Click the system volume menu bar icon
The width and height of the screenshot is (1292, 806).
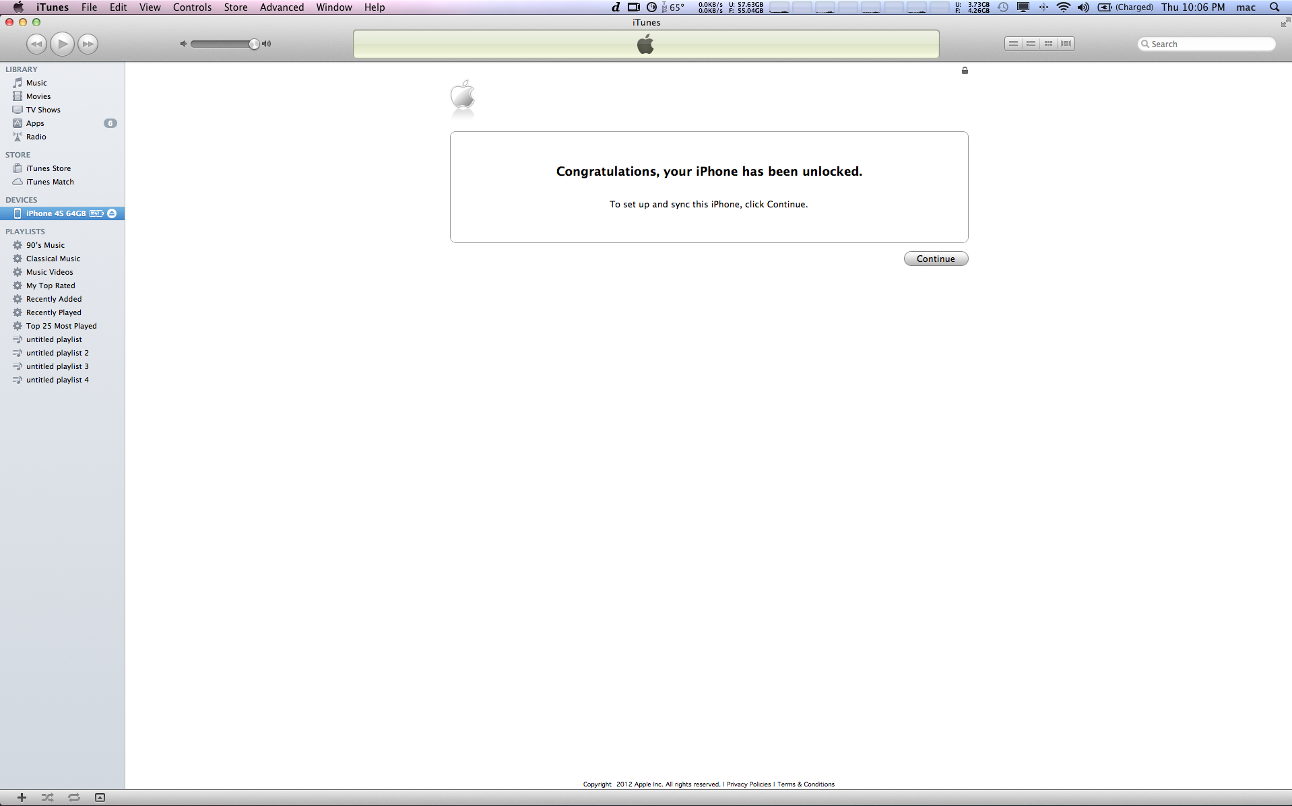pyautogui.click(x=1083, y=7)
